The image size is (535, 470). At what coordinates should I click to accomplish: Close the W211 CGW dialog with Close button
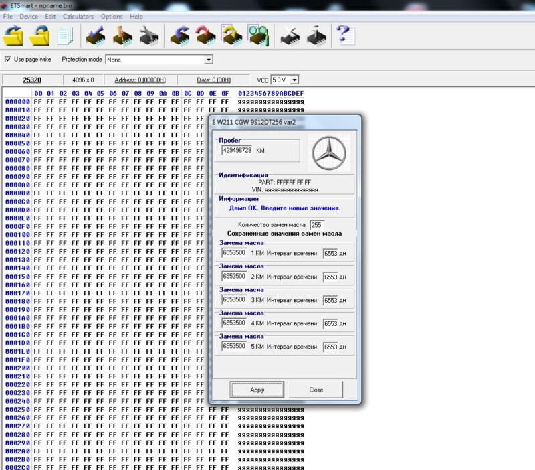click(316, 390)
